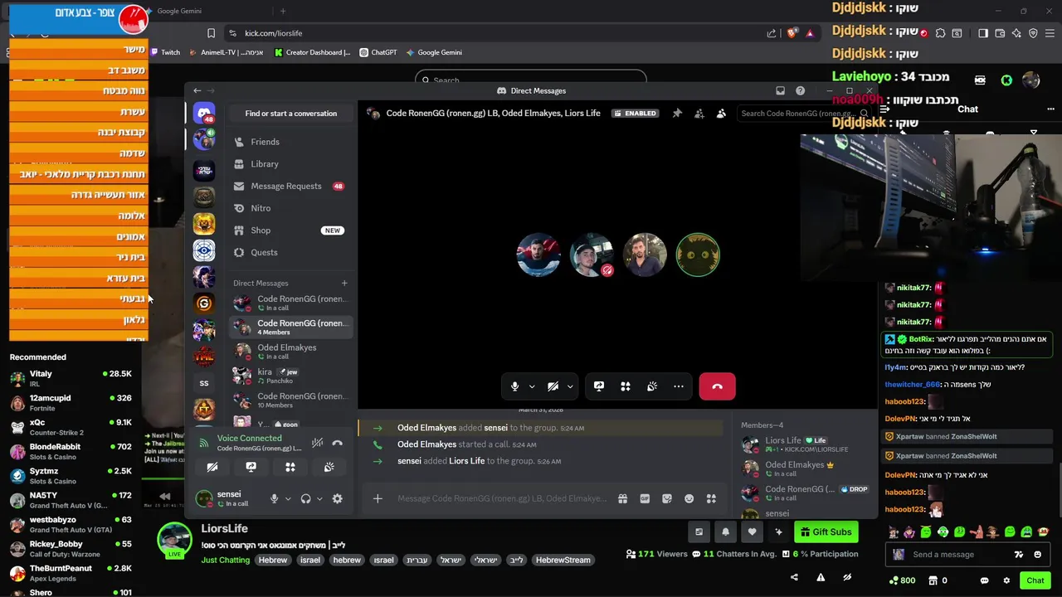The height and width of the screenshot is (597, 1062).
Task: Add friends to DM icon
Action: point(699,113)
